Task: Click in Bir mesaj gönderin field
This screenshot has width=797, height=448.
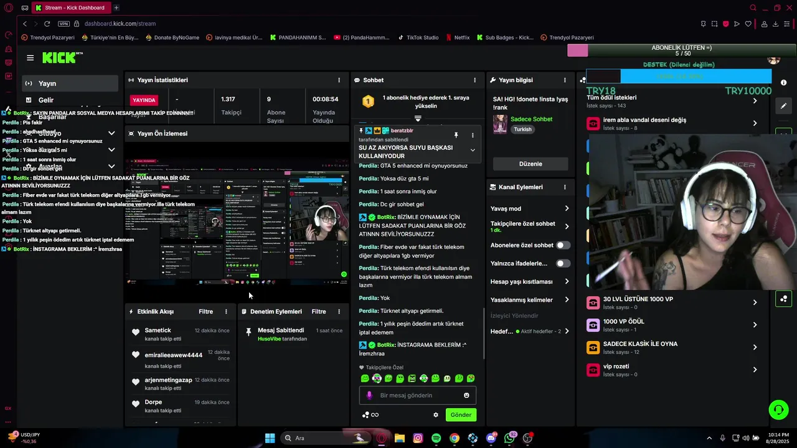Action: point(417,395)
